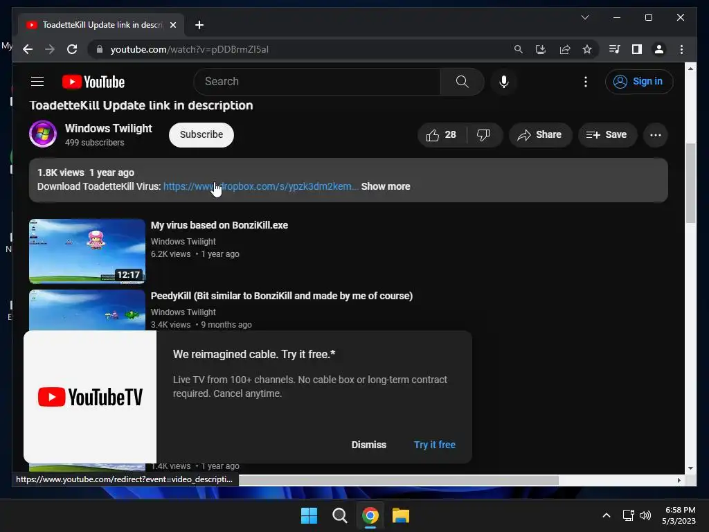Expand description with Show more
Viewport: 709px width, 532px height.
pyautogui.click(x=386, y=186)
